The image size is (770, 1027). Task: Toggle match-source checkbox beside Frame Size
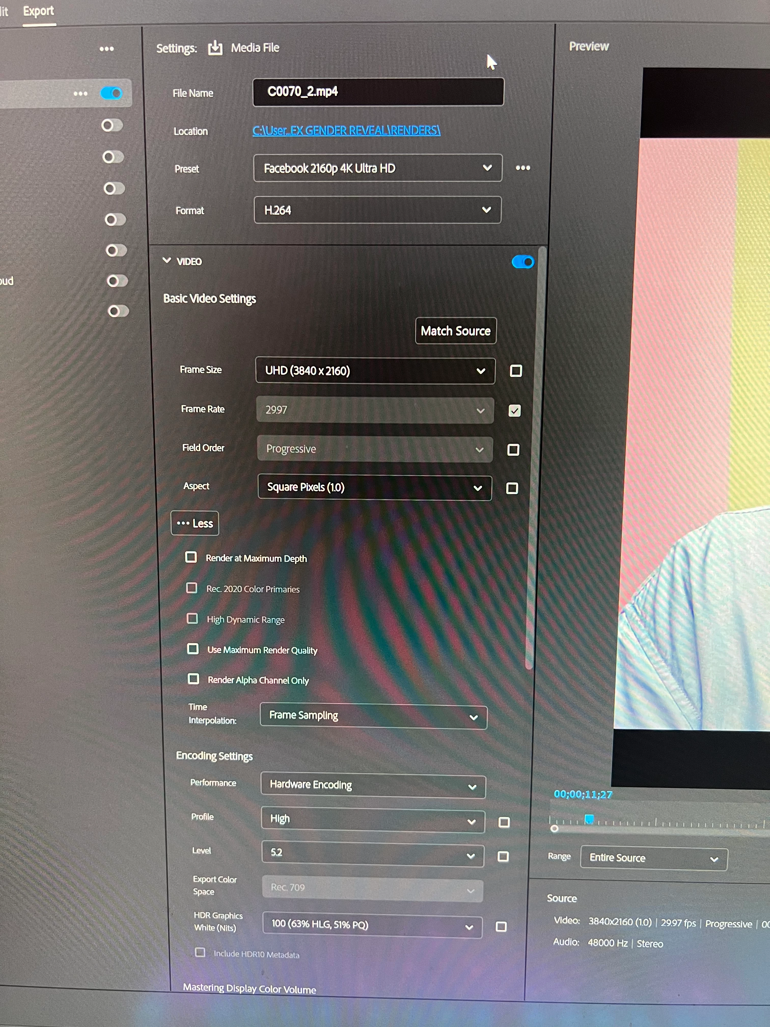pyautogui.click(x=516, y=371)
